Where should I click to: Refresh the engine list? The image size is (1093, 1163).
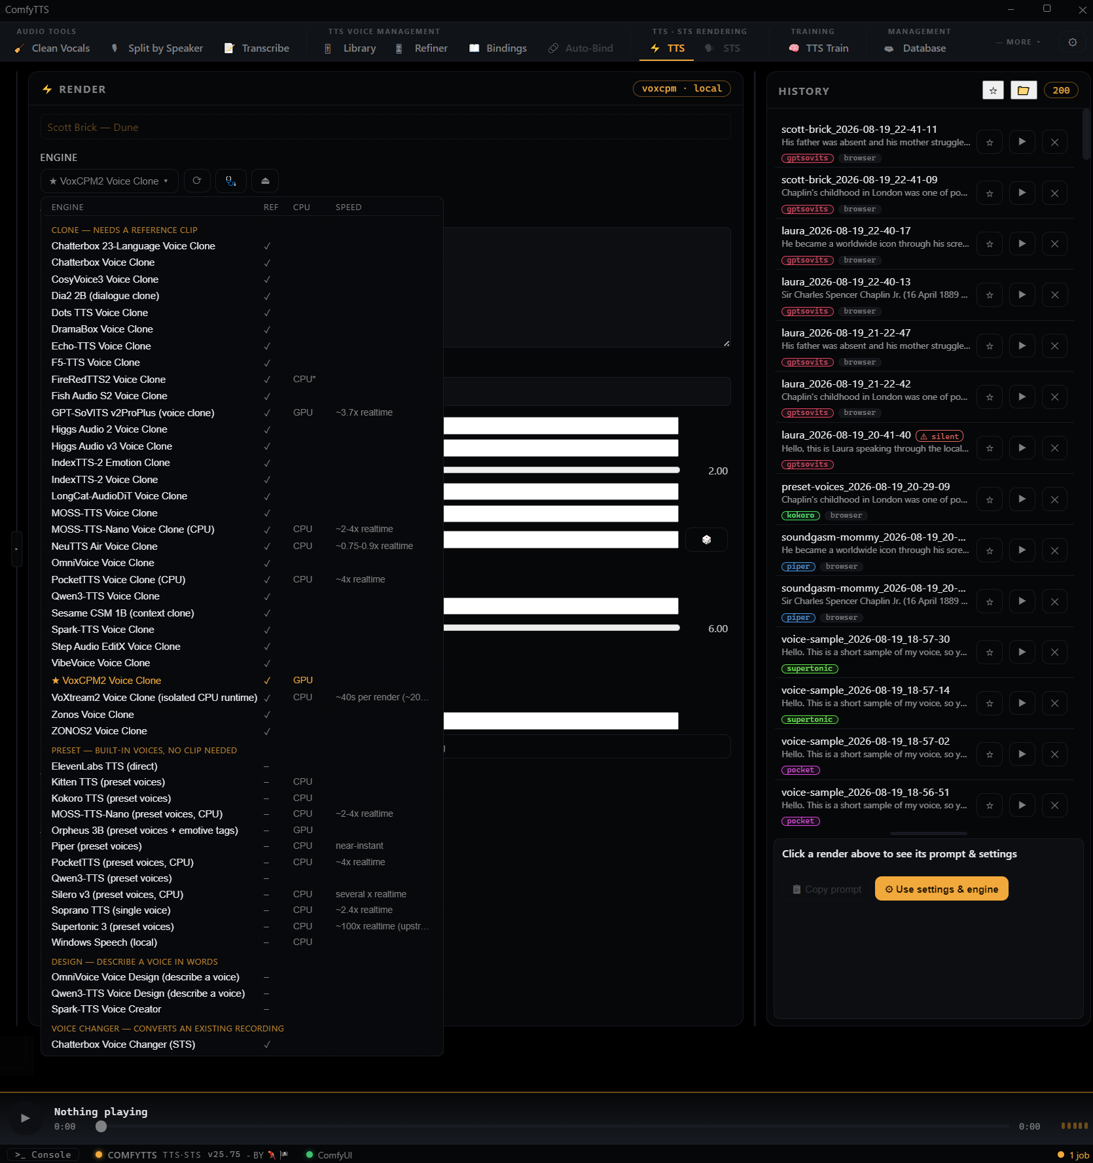coord(197,181)
